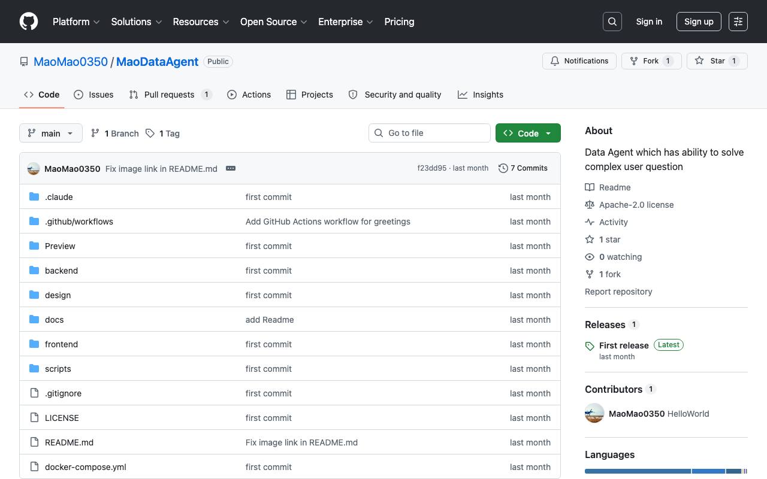
Task: Open the Releases heading link
Action: (612, 325)
